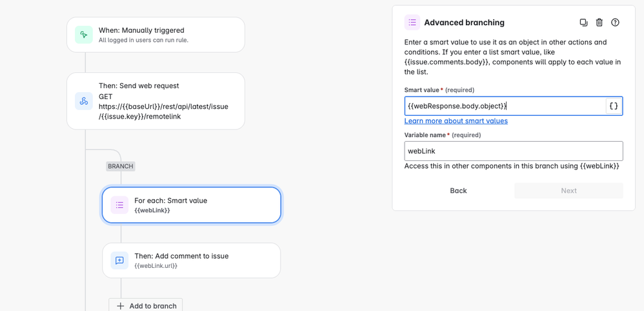
Task: Select the For each: Smart value card
Action: pyautogui.click(x=200, y=205)
